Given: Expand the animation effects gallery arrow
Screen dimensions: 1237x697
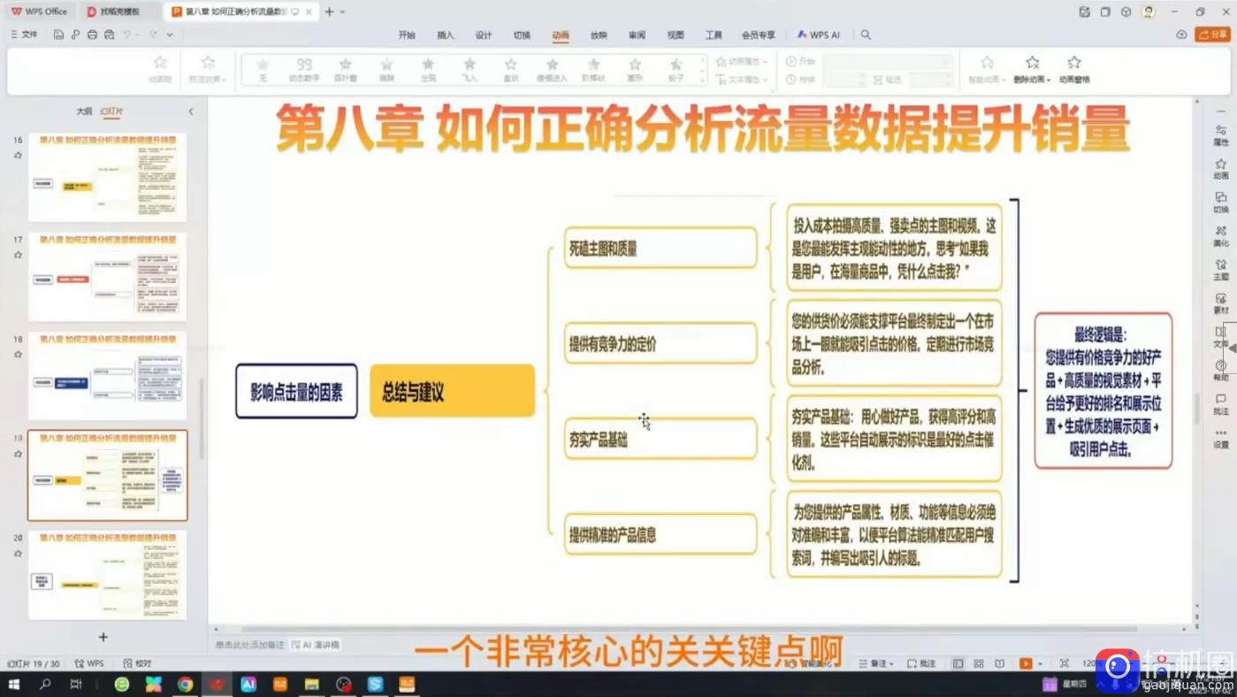Looking at the screenshot, I should [704, 80].
